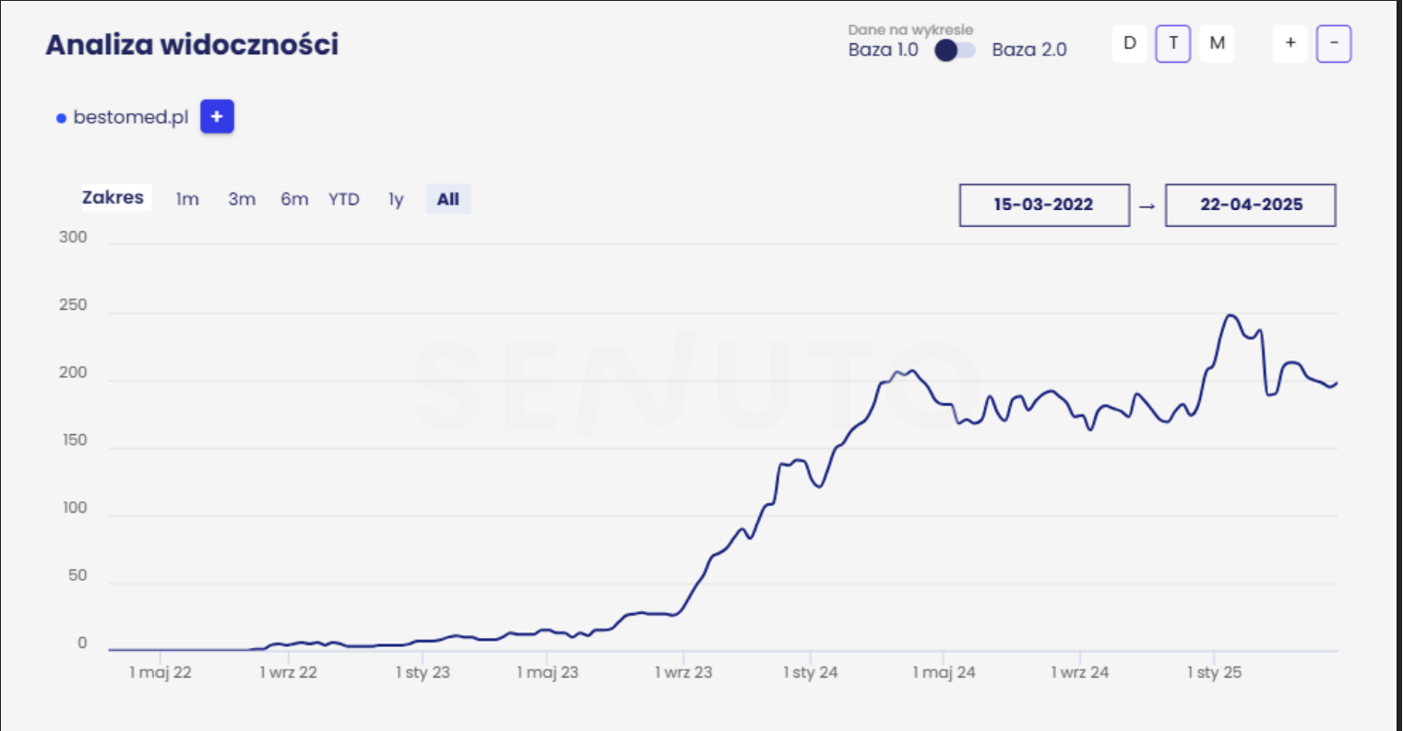Choose the All range
The image size is (1403, 731).
[448, 199]
